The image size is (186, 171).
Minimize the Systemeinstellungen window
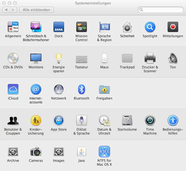click(x=9, y=3)
